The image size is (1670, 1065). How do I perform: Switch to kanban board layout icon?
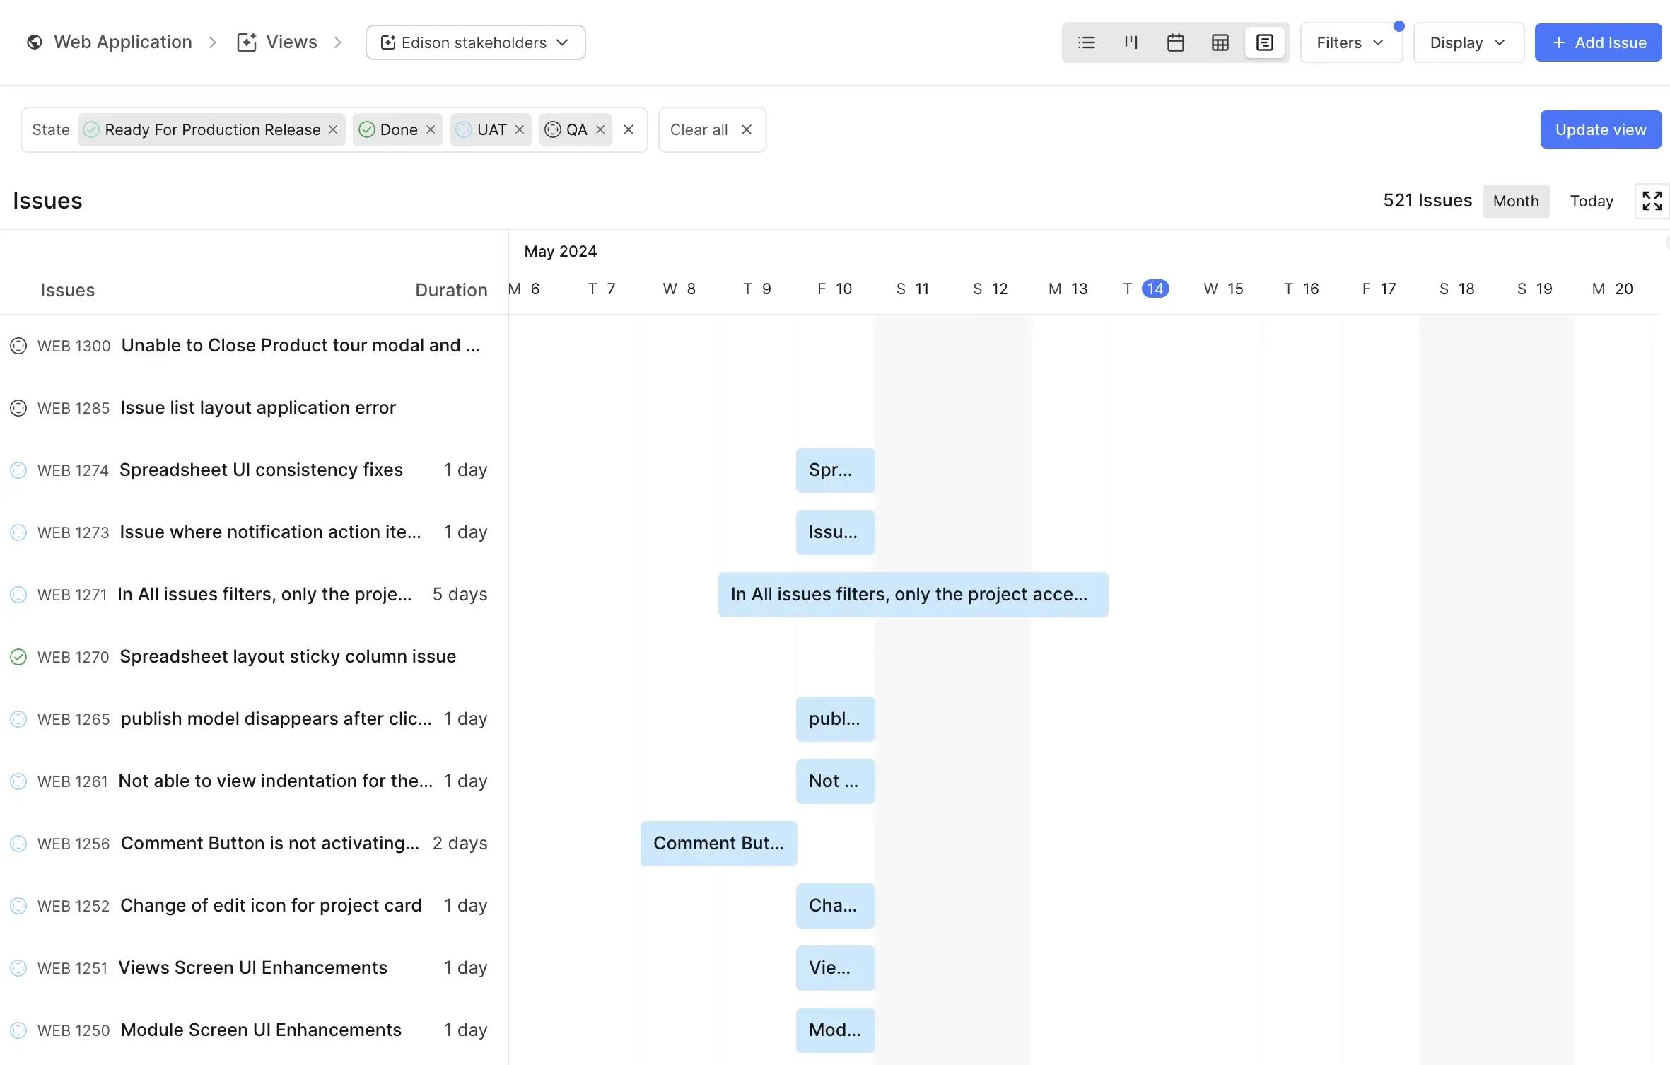[x=1131, y=42]
